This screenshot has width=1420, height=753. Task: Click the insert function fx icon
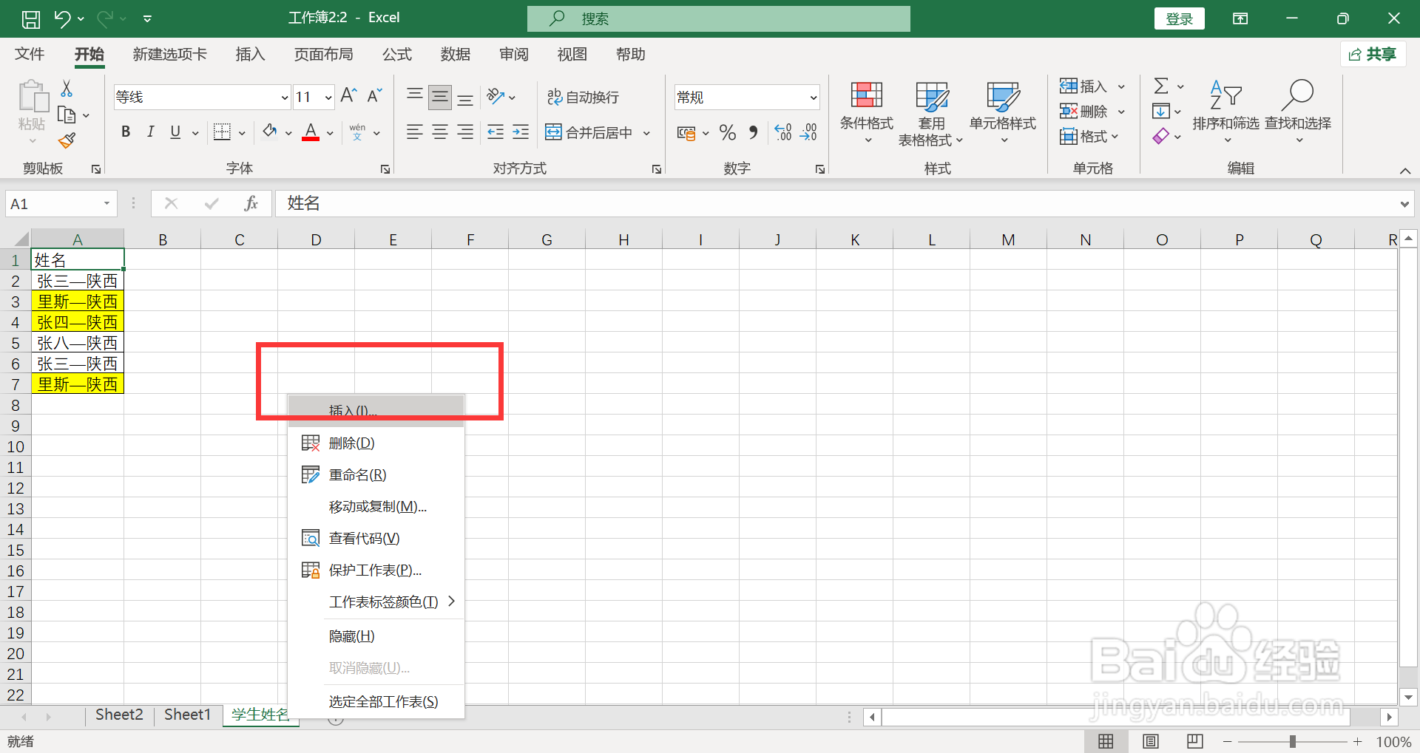251,203
